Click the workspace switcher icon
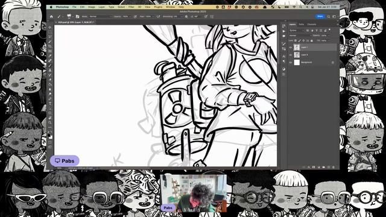This screenshot has height=217, width=386. click(334, 16)
